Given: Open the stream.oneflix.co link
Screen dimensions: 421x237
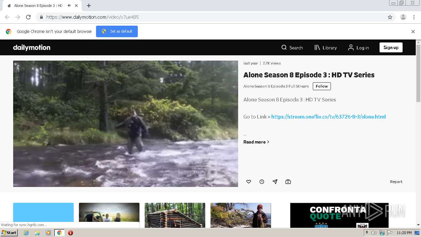Looking at the screenshot, I should (x=328, y=117).
